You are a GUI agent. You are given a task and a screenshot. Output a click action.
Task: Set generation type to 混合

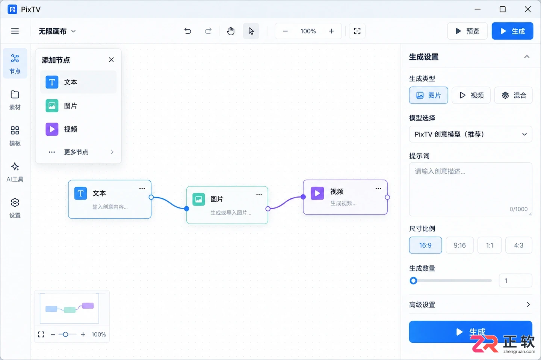[514, 95]
